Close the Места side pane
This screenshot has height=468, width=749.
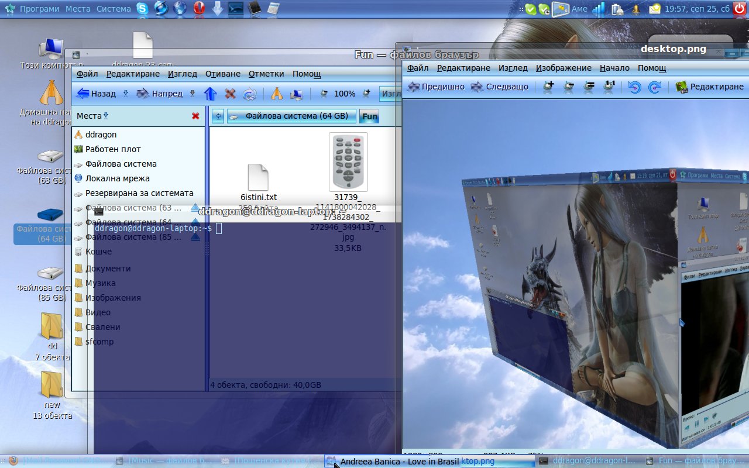click(195, 116)
